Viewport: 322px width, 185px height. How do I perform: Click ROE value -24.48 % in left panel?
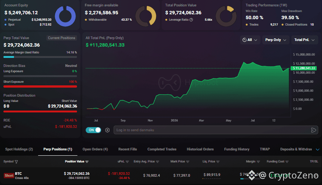click(x=70, y=120)
